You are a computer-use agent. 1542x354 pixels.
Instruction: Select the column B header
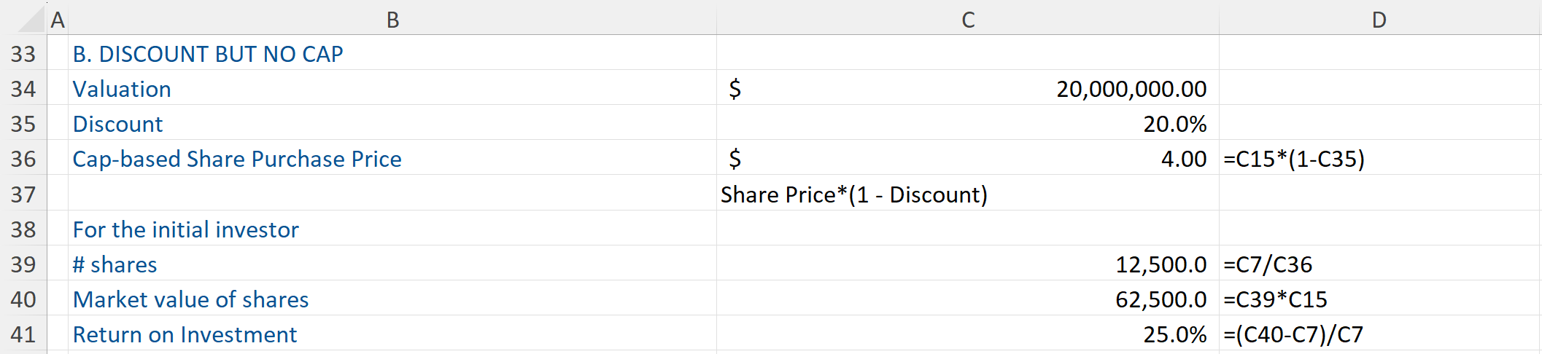(x=392, y=20)
